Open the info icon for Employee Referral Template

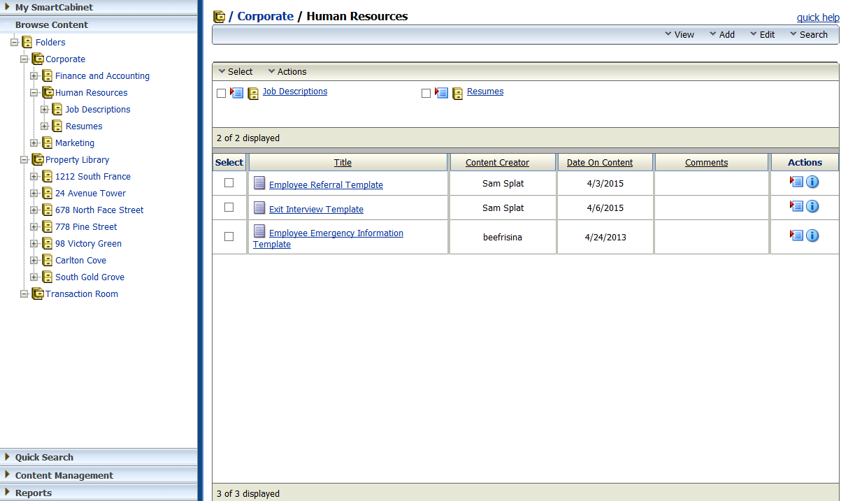pos(812,182)
